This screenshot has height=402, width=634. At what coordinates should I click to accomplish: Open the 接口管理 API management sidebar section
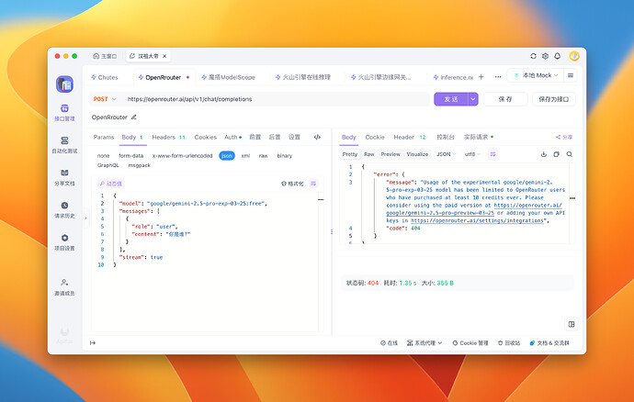pos(64,113)
